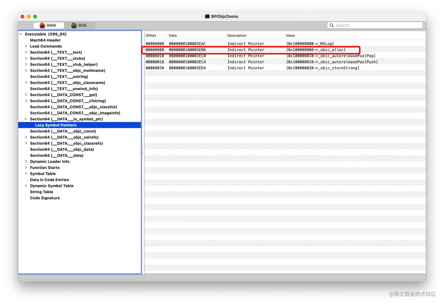Click the BPObjcDemo window title icon
This screenshot has width=444, height=305.
[x=207, y=16]
